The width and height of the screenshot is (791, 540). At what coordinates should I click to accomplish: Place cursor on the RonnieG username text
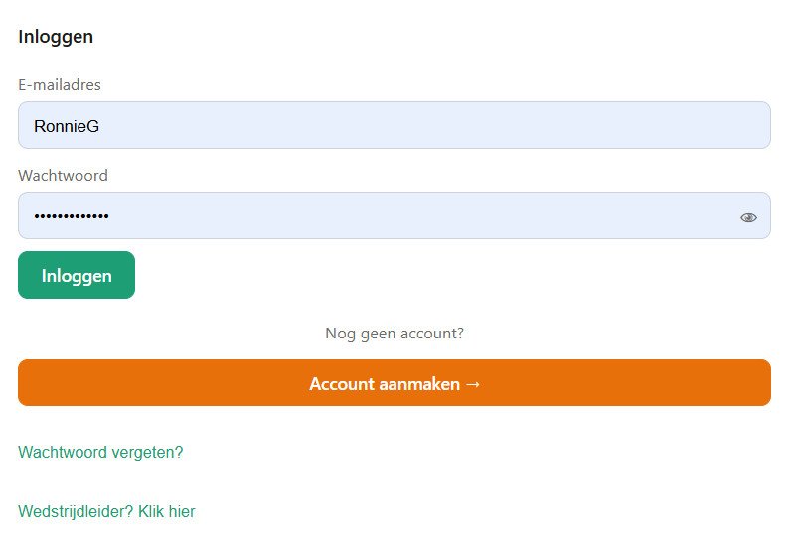tap(67, 126)
